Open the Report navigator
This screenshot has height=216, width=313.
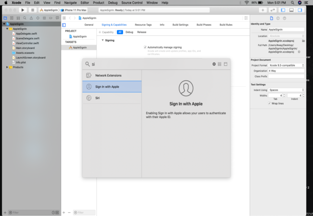click(x=57, y=18)
